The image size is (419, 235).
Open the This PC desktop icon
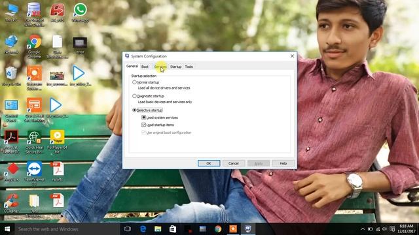[11, 12]
